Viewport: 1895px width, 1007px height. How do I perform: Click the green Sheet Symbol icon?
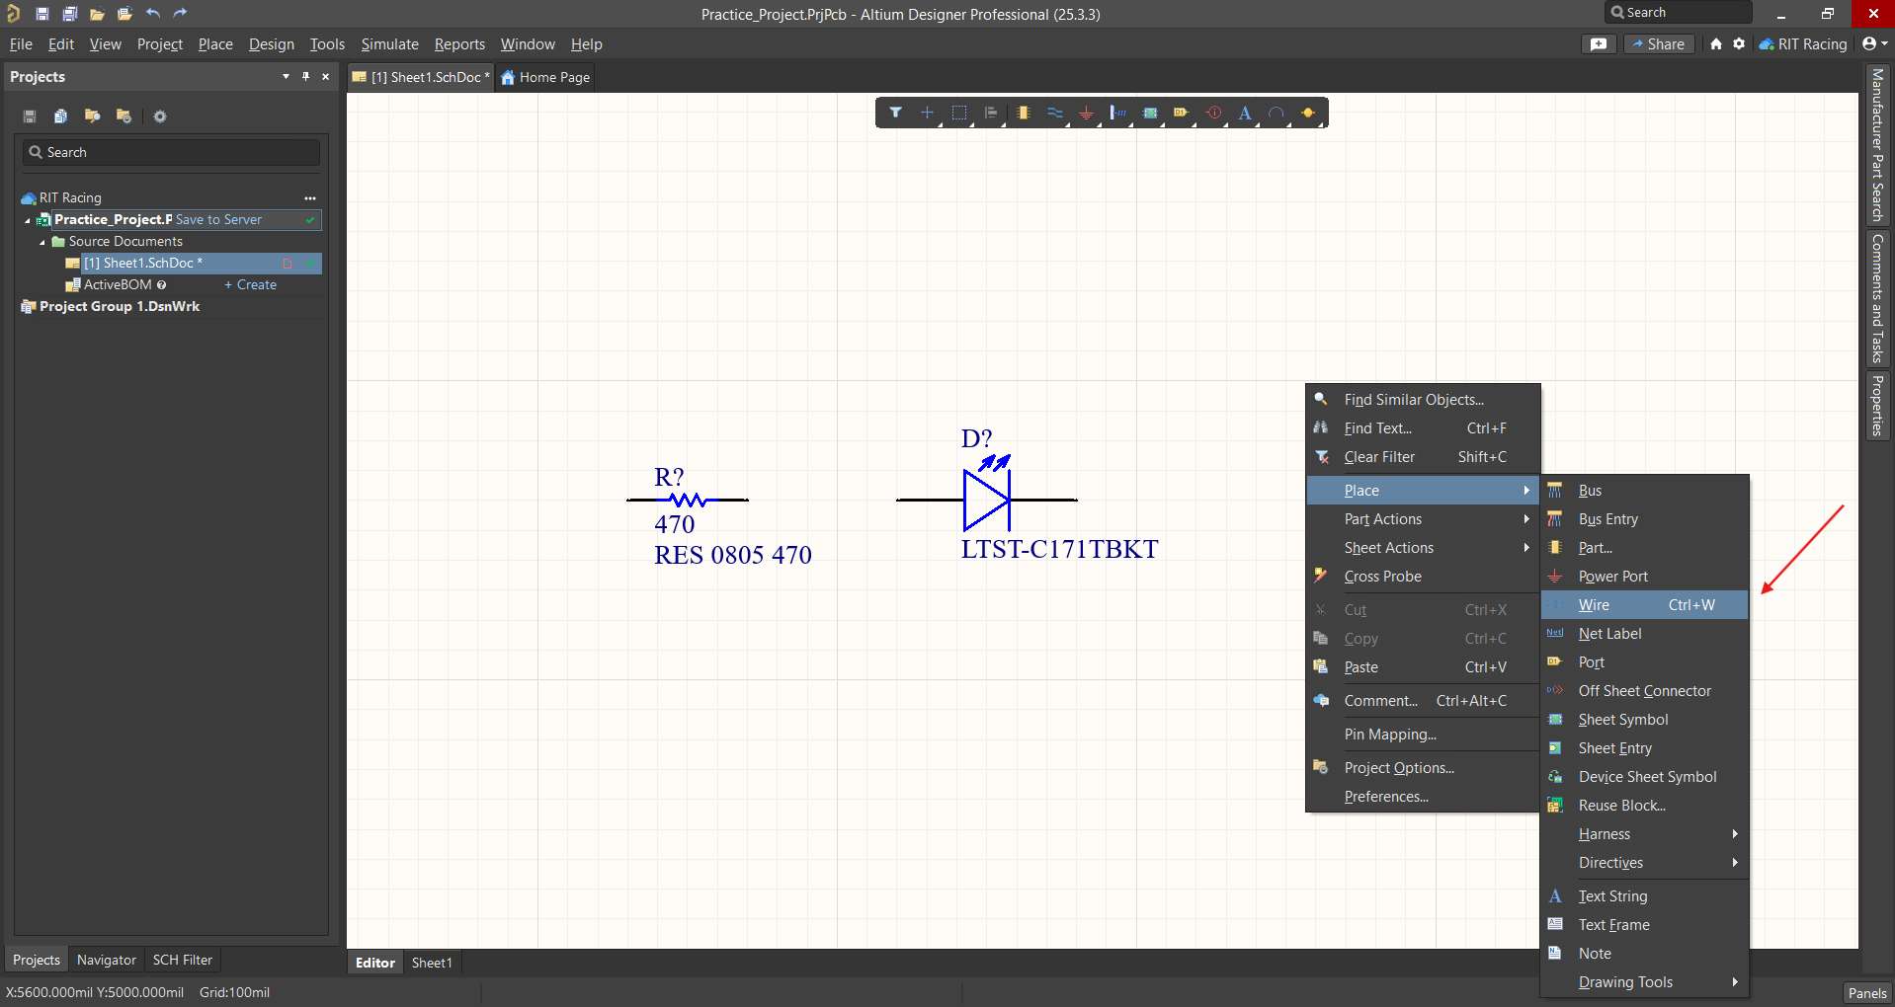coord(1150,113)
